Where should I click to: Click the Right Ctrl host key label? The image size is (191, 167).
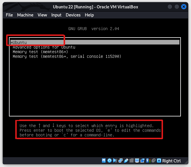point(171,161)
